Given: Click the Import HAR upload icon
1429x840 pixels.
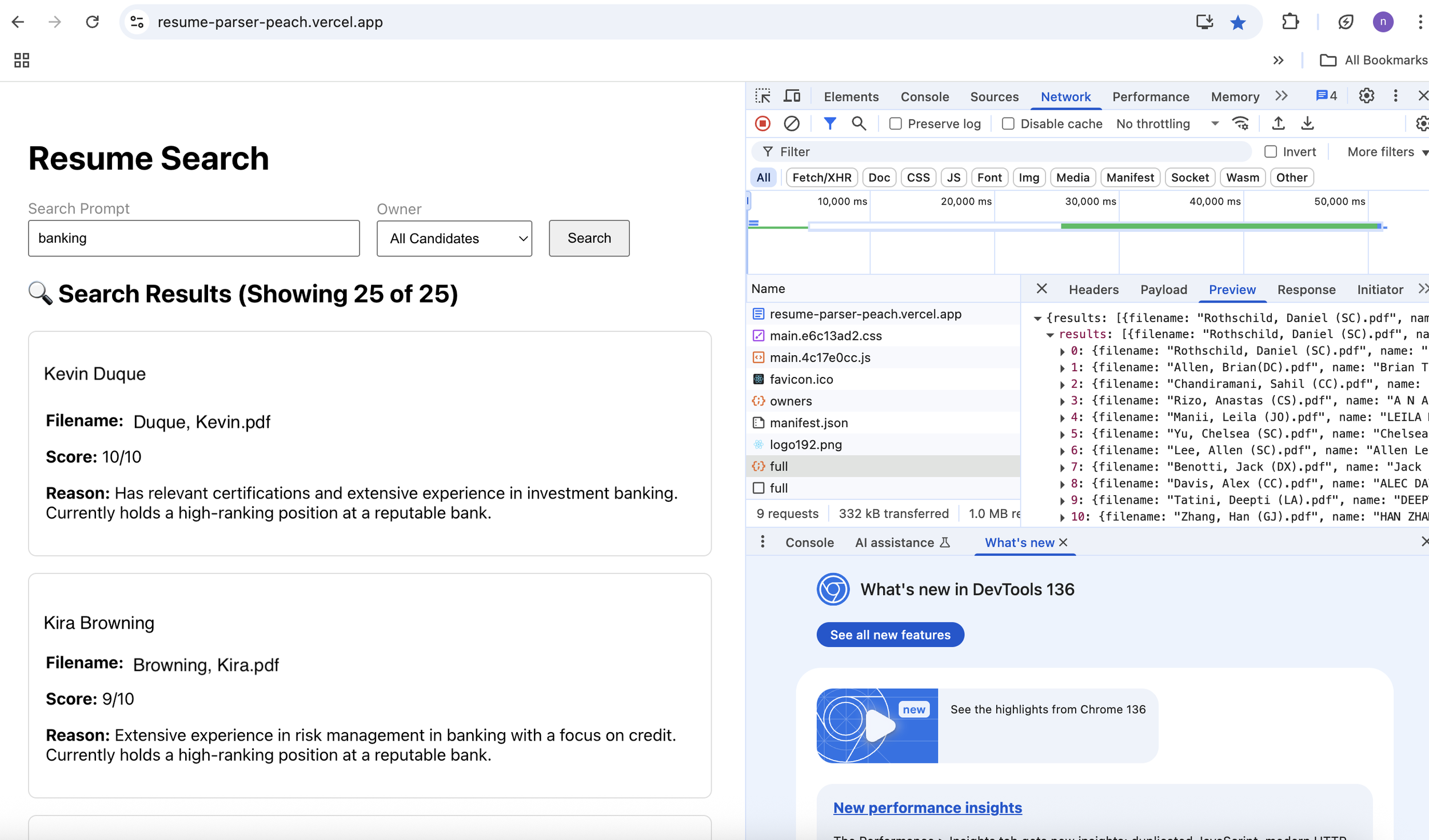Looking at the screenshot, I should tap(1278, 123).
